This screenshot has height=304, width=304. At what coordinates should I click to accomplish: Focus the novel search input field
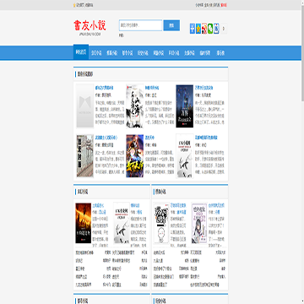coord(140,25)
